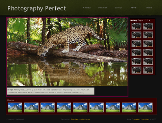162x123 pixels.
Task: Go to gallery page 3
Action: point(147,20)
